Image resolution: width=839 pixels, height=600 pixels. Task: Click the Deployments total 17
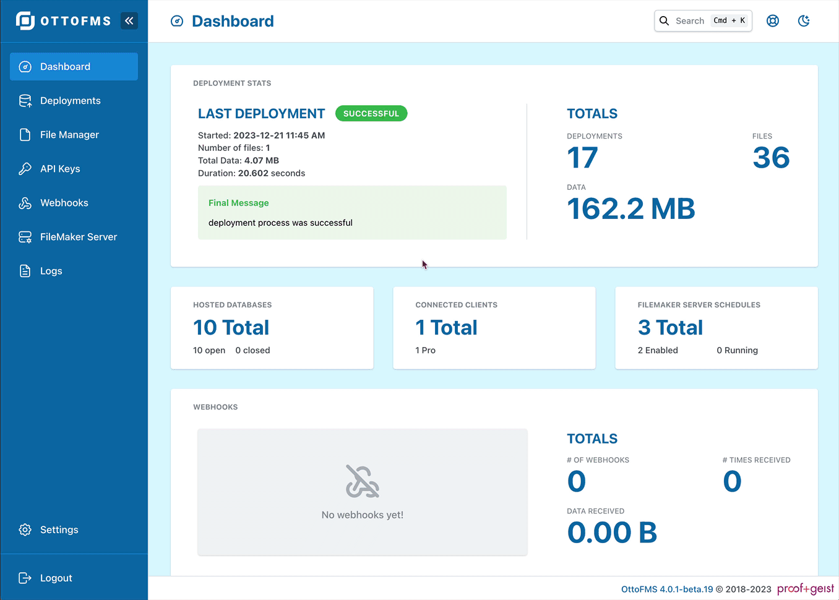pos(582,158)
